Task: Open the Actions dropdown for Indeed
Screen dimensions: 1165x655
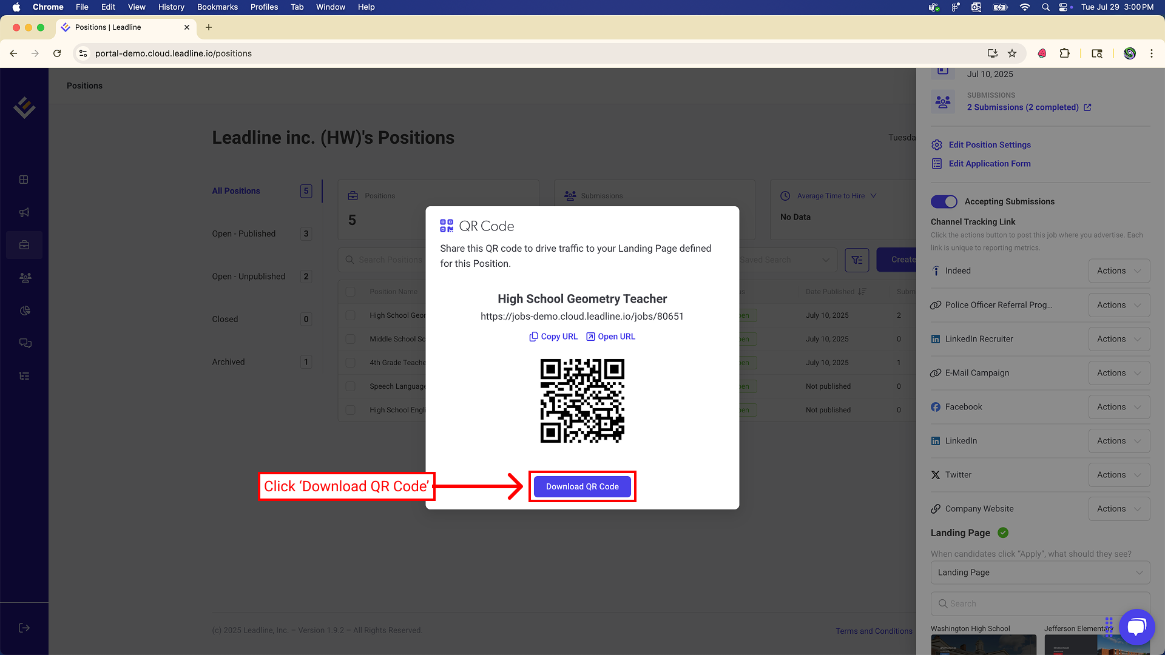Action: (x=1119, y=271)
